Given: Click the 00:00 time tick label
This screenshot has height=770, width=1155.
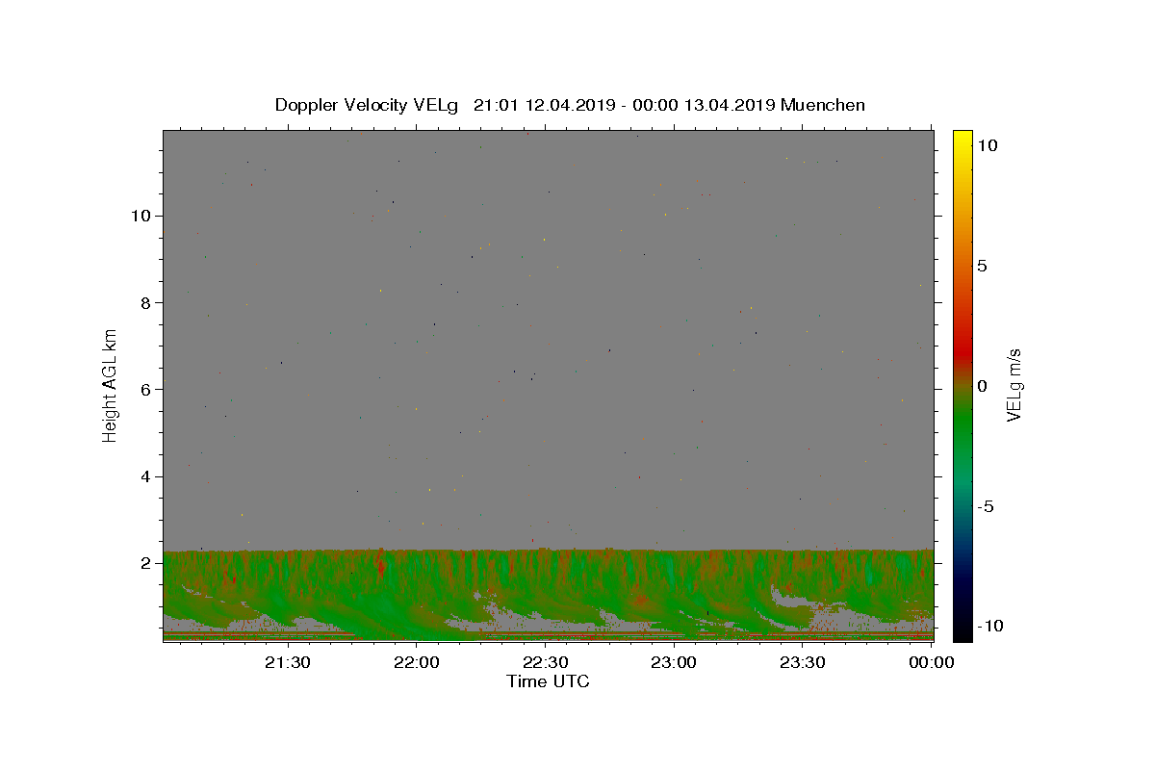Looking at the screenshot, I should tap(932, 662).
